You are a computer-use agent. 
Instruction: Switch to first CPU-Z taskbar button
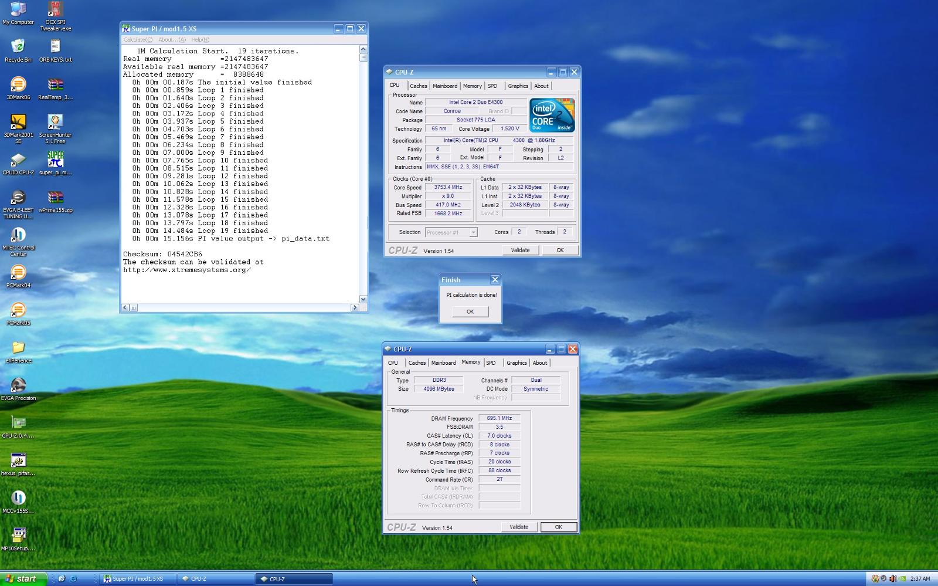click(215, 578)
